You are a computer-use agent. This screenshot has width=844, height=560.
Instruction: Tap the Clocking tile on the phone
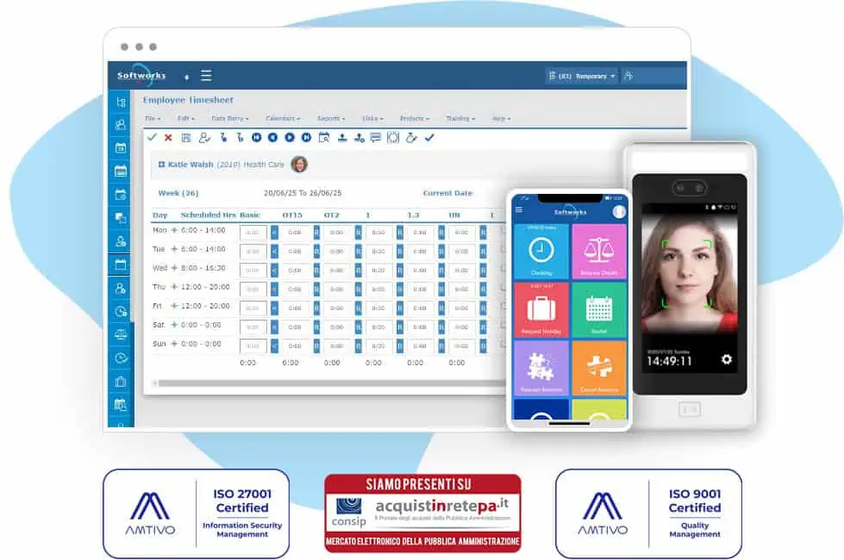point(541,252)
